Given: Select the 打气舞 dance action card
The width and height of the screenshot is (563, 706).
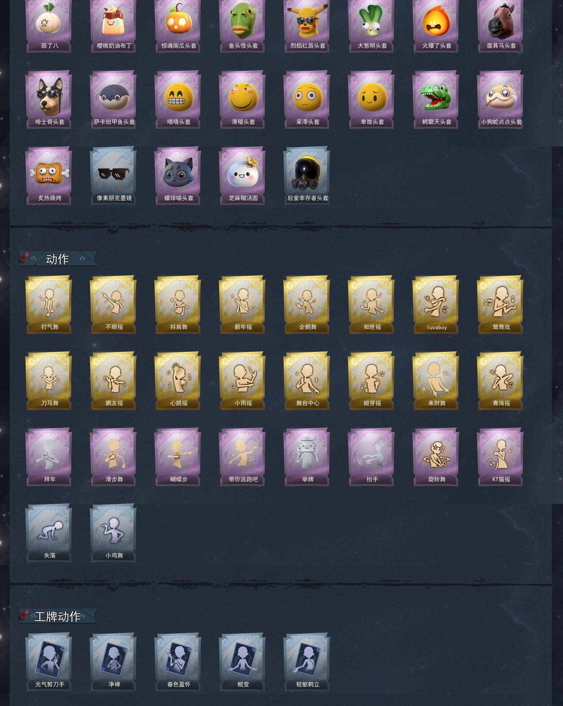Looking at the screenshot, I should click(x=49, y=305).
